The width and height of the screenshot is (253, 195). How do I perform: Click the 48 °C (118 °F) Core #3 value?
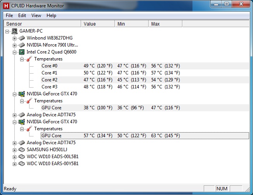(98, 87)
